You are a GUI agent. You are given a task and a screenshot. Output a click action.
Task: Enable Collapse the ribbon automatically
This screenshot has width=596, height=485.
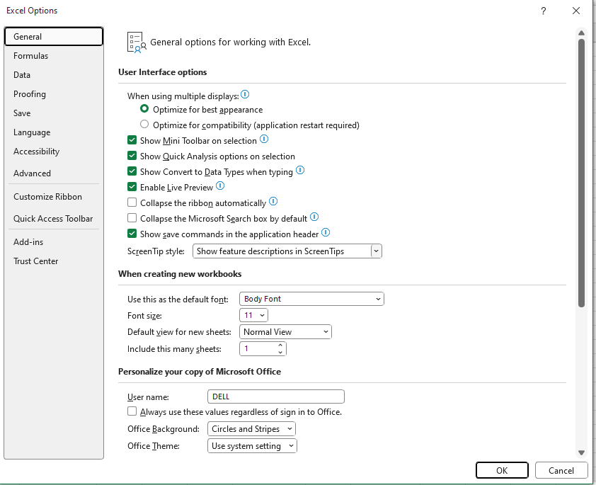tap(132, 202)
